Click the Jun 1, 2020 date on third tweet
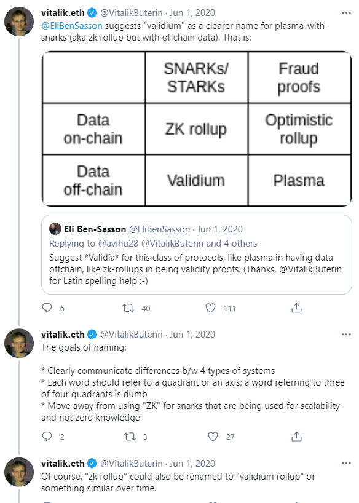The image size is (359, 503). [x=192, y=464]
